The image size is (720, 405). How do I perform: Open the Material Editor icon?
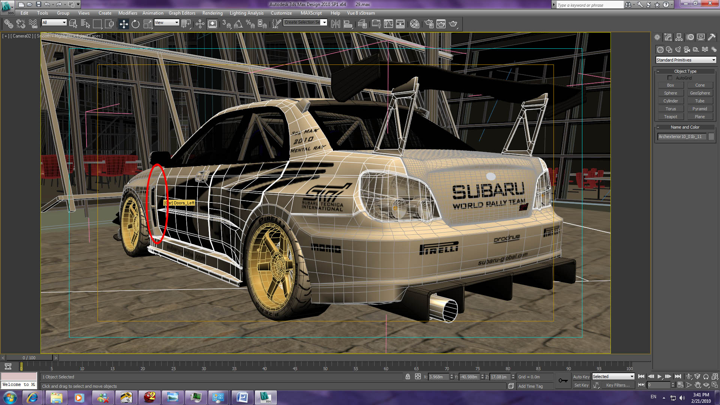(415, 24)
